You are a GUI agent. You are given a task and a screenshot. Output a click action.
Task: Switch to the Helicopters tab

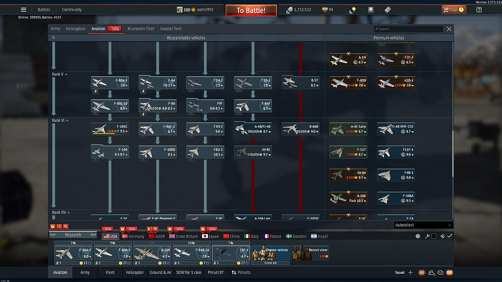click(76, 29)
